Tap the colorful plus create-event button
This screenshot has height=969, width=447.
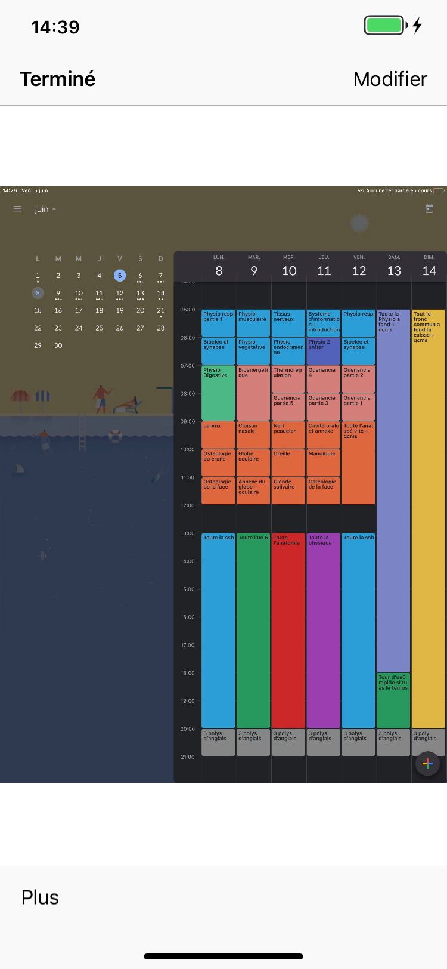[427, 763]
